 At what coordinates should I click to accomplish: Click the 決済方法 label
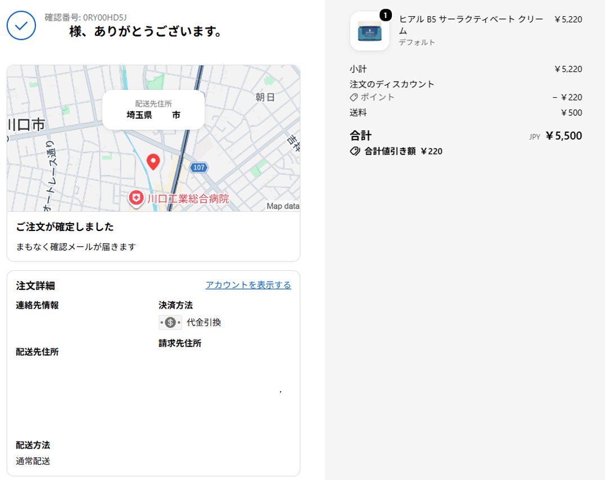tap(175, 305)
